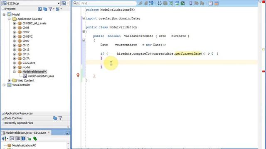Screen dimensions: 266x149
Task: Expand the Ch05BC_All_Levels package
Action: [x=15, y=23]
